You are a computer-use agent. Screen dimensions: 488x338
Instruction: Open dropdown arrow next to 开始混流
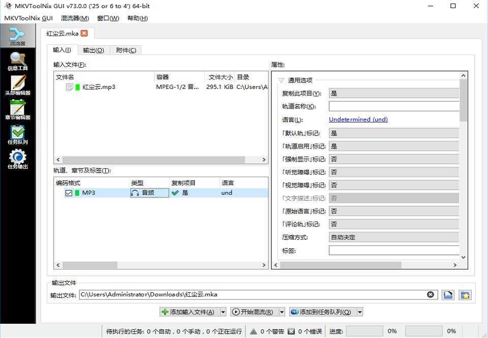(282, 312)
